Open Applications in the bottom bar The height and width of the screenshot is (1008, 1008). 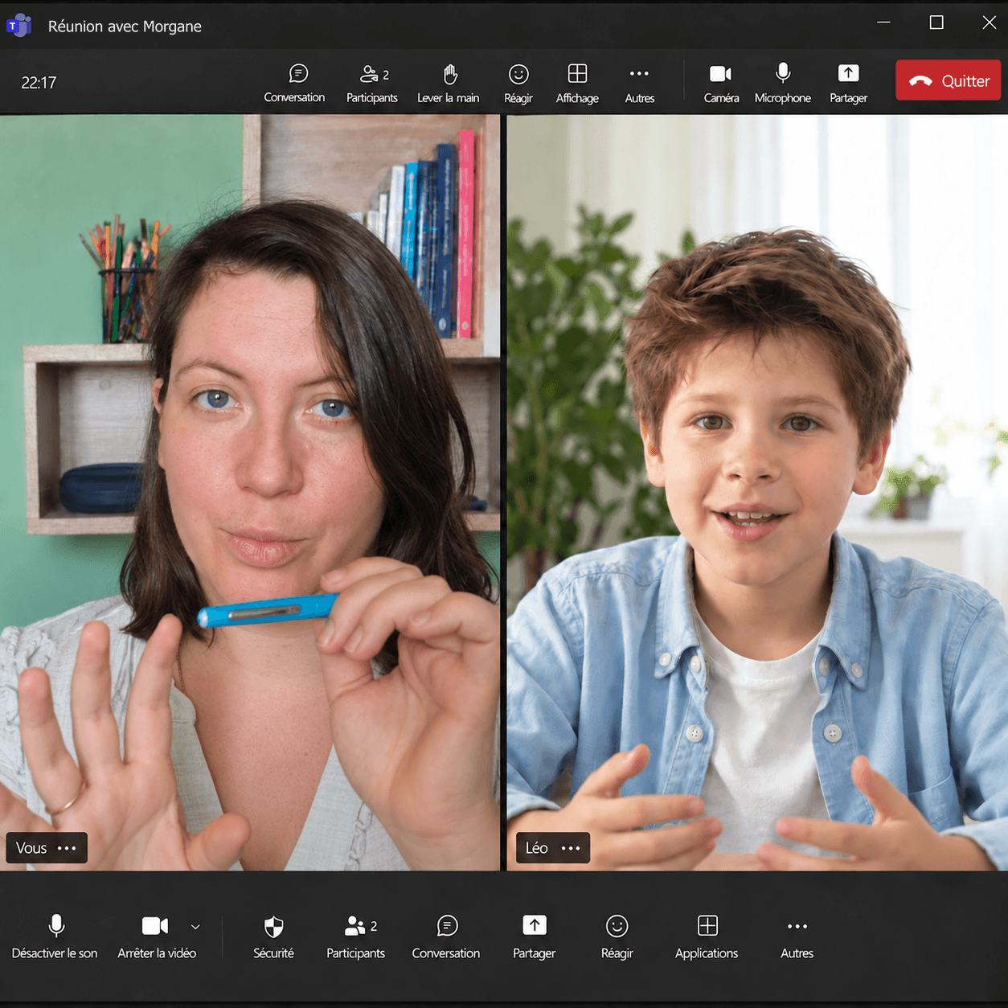point(707,937)
